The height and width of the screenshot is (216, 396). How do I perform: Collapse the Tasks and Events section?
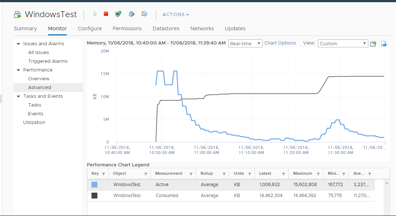(19, 96)
